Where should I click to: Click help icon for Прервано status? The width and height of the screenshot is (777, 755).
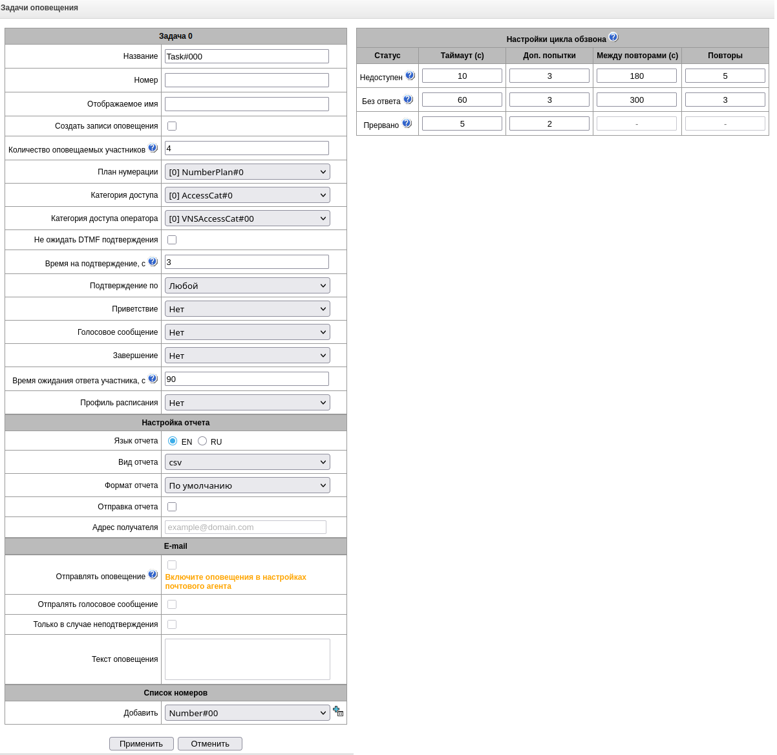[x=407, y=123]
